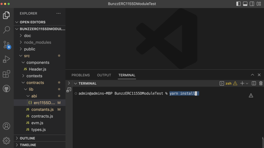The width and height of the screenshot is (264, 148).
Task: Collapse the abi folder
Action: [39, 96]
